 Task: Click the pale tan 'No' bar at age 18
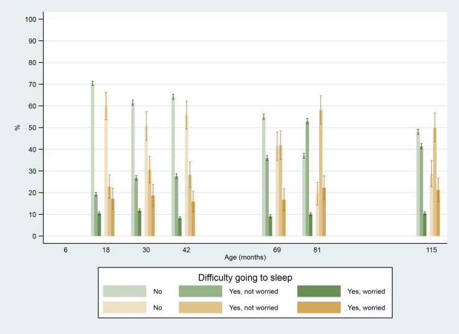(106, 171)
